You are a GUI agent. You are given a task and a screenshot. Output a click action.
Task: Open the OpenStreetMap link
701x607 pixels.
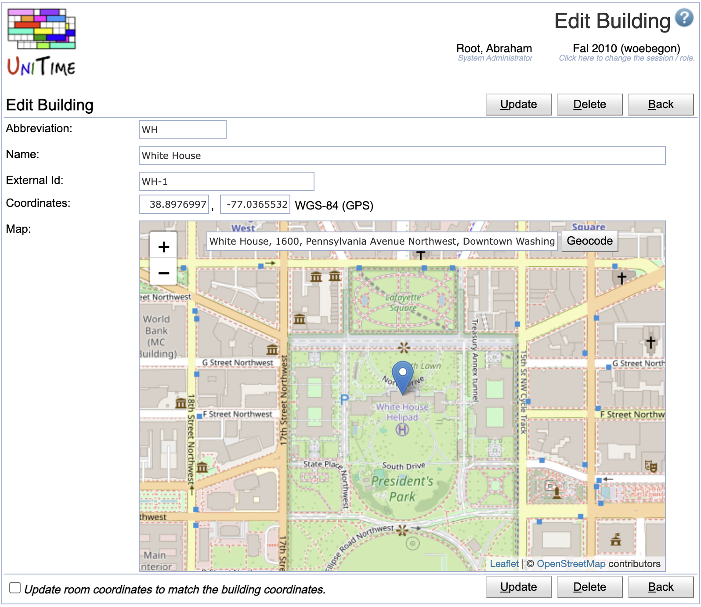click(571, 564)
